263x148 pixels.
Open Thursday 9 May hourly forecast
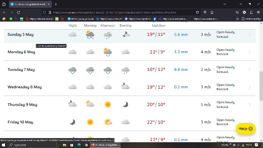pos(225,104)
